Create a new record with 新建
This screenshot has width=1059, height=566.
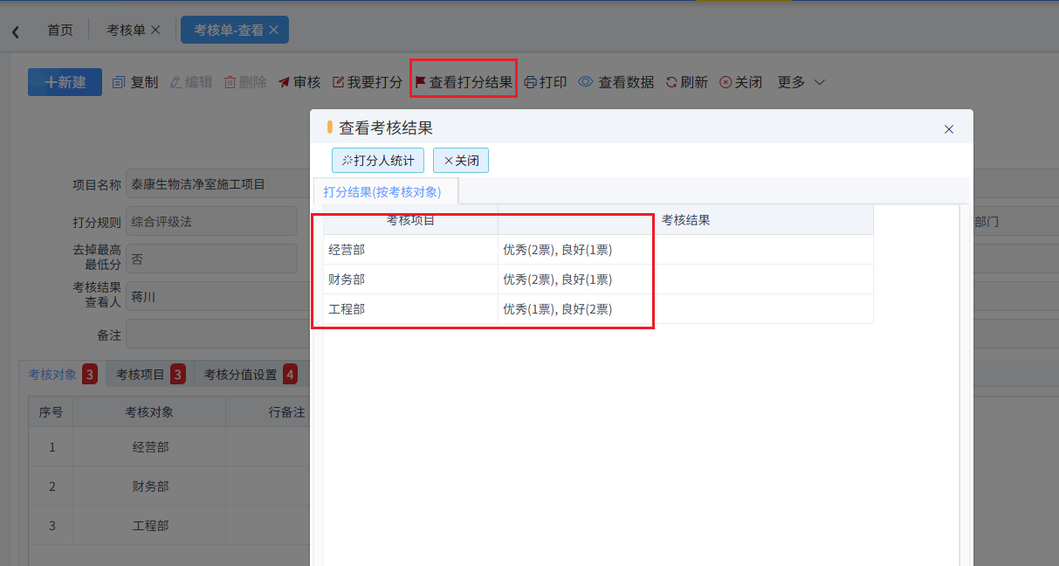tap(65, 82)
